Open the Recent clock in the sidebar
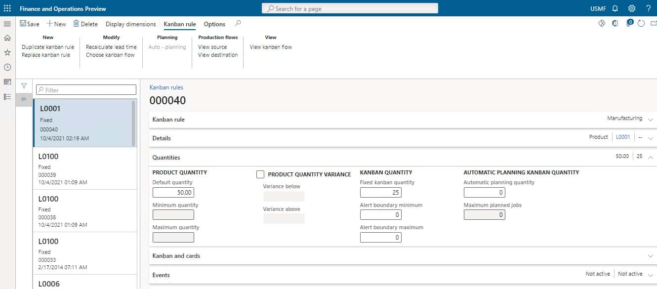This screenshot has height=289, width=657. click(x=7, y=67)
